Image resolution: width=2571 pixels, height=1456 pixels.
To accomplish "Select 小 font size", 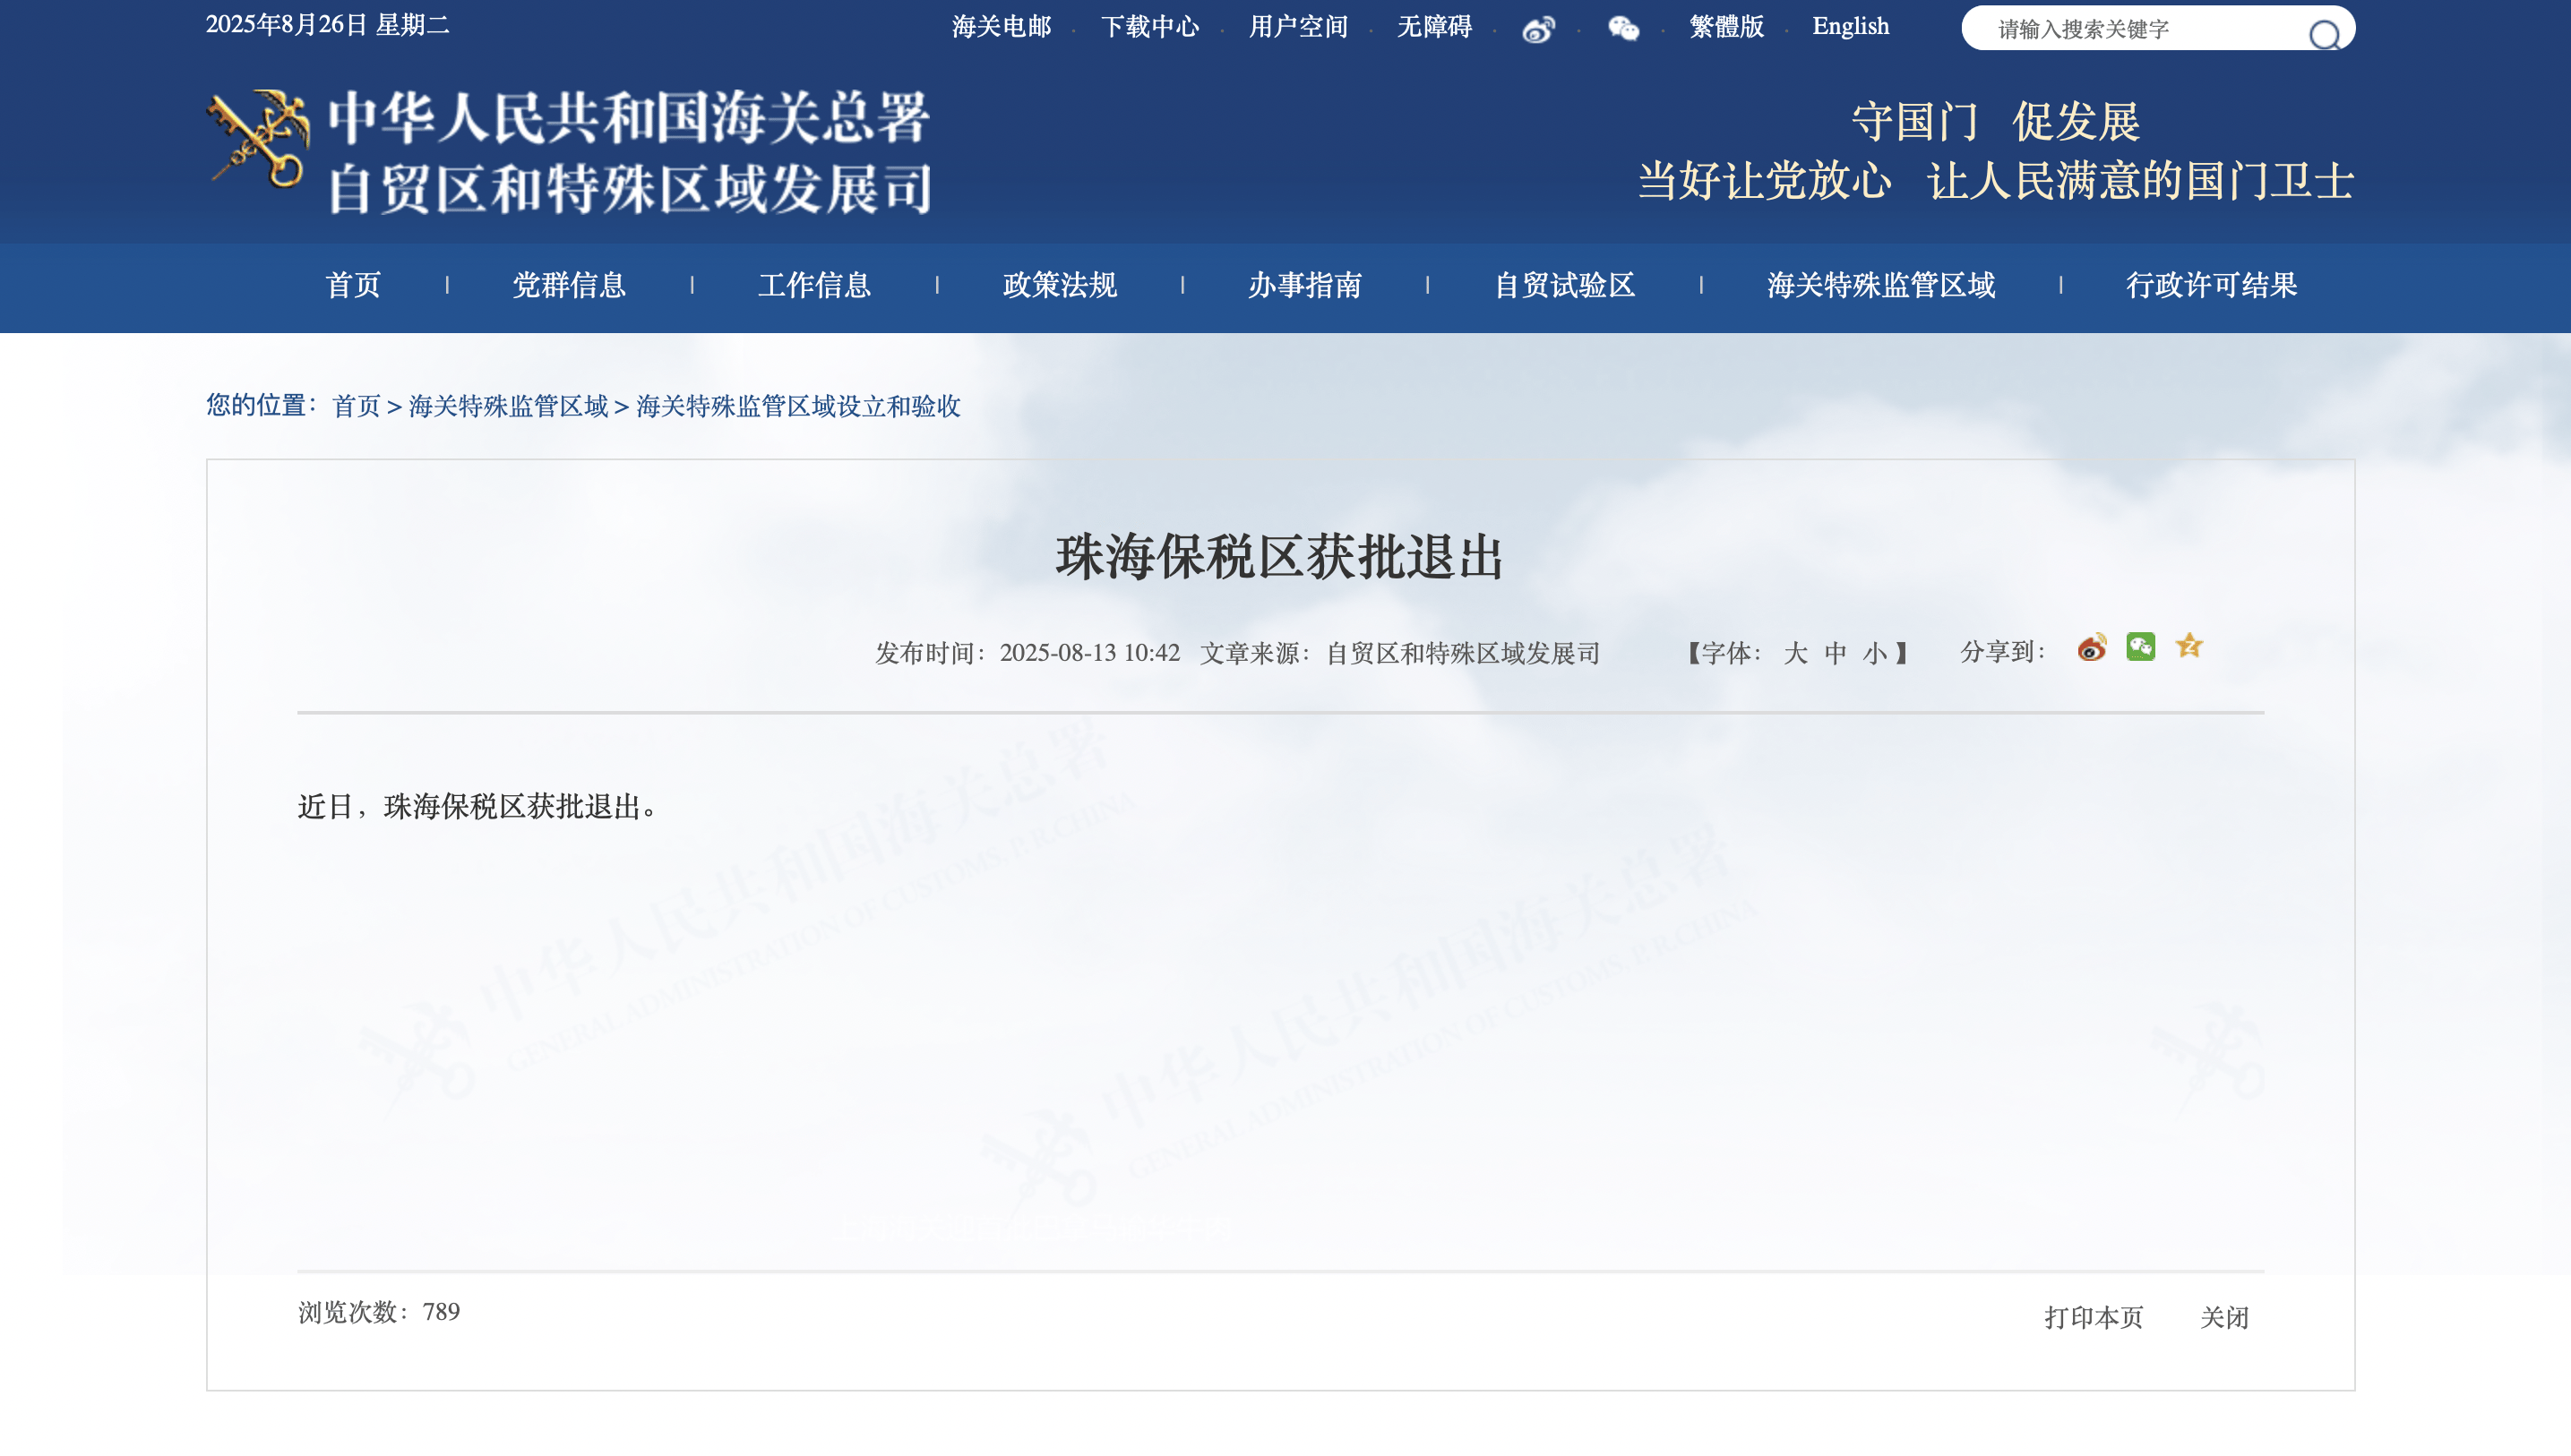I will tap(1877, 652).
